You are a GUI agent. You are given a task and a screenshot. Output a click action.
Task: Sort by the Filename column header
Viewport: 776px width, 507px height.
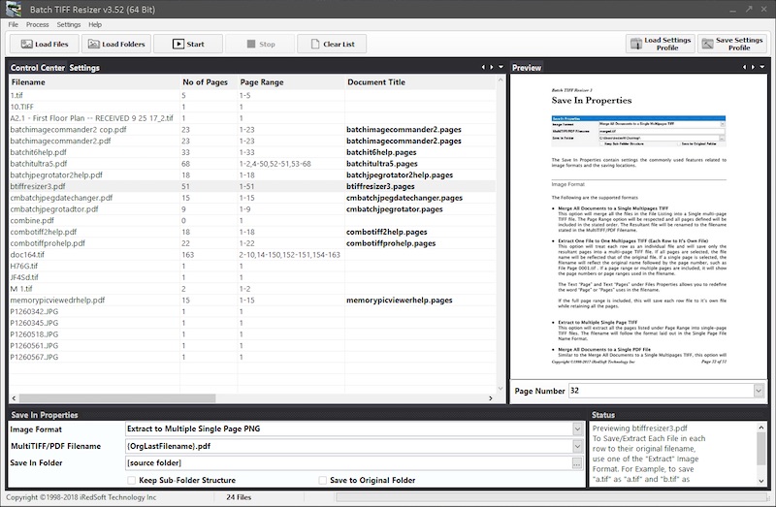[94, 82]
